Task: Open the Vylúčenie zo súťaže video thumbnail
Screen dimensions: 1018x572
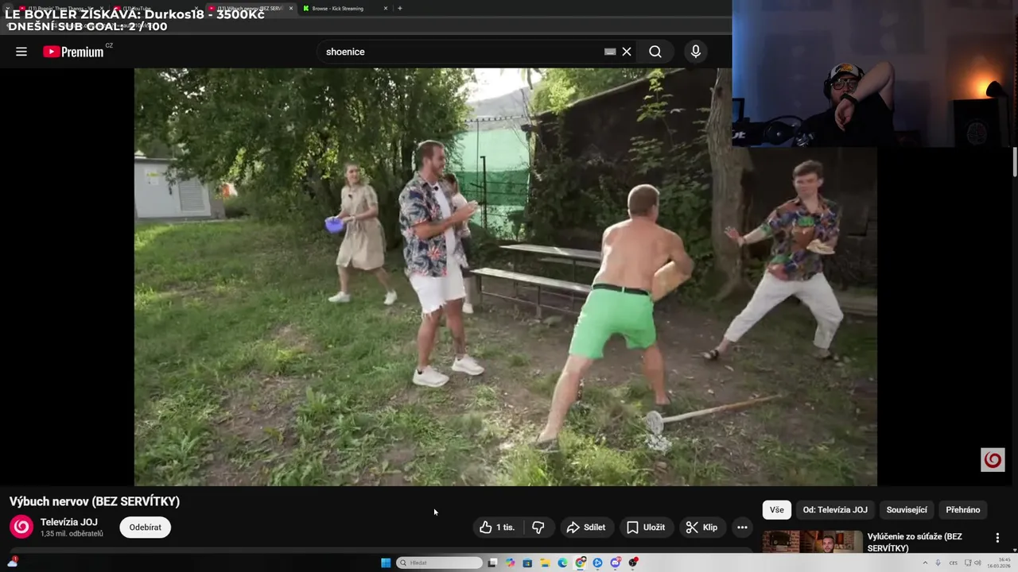Action: pyautogui.click(x=812, y=542)
